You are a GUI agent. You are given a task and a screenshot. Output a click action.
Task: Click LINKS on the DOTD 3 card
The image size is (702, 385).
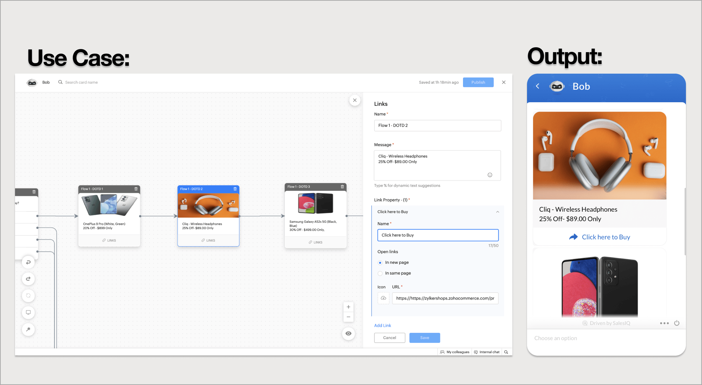316,242
